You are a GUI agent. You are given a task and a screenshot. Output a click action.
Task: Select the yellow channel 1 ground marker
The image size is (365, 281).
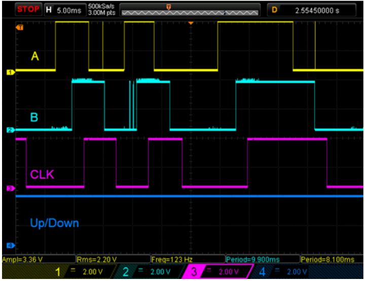pos(9,72)
